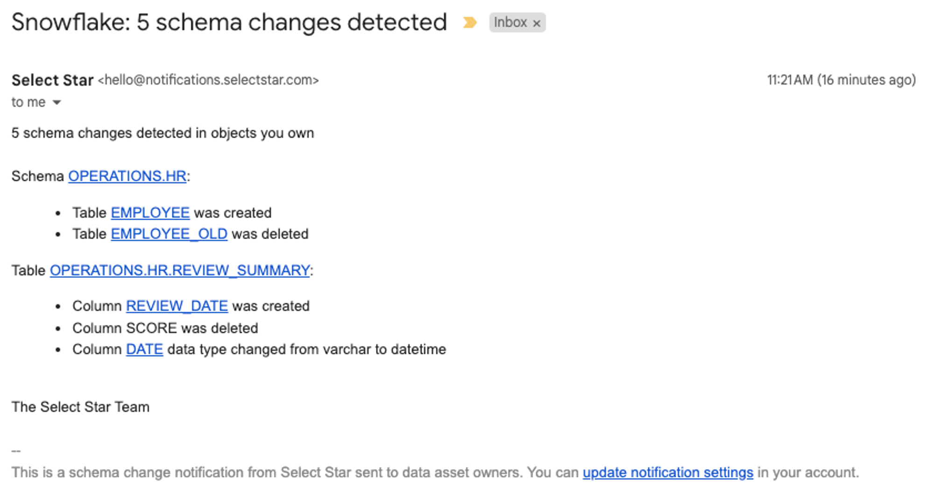Viewport: 934px width, 496px height.
Task: Follow the EMPLOYEE_OLD table link
Action: (x=169, y=234)
